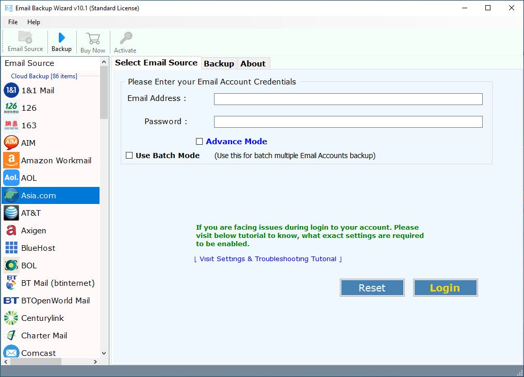Choose the AIM source icon
The image size is (524, 377).
(11, 143)
